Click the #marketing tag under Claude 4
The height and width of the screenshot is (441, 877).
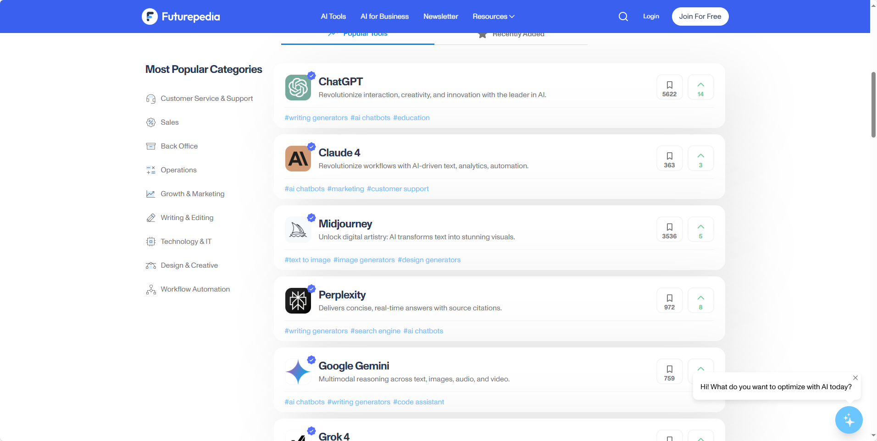click(346, 189)
